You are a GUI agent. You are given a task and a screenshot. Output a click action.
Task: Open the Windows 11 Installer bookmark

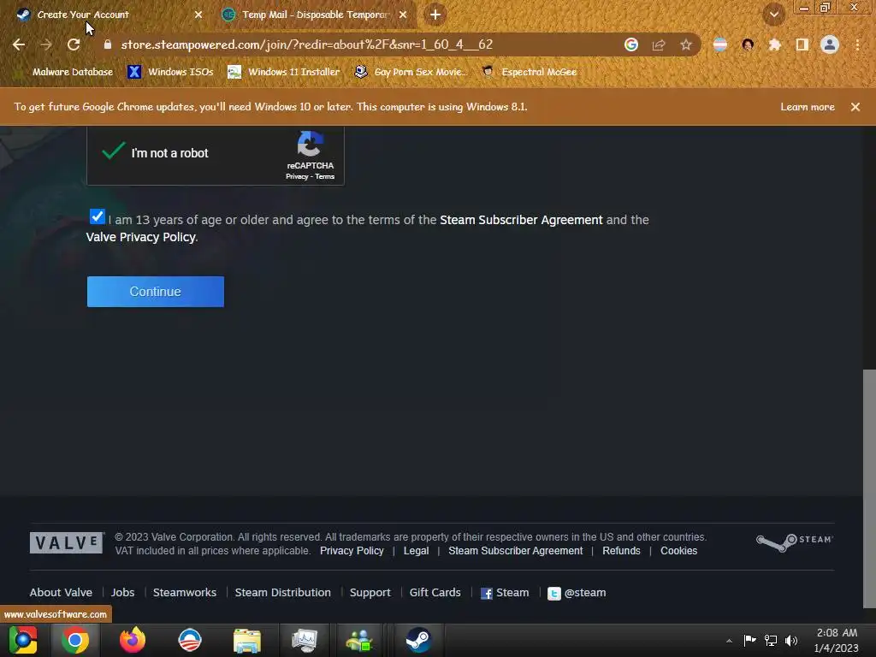(x=284, y=72)
